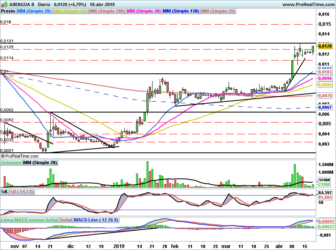Click the ABENGOA B ticker name
Image resolution: width=336 pixels, height=250 pixels.
(x=21, y=4)
